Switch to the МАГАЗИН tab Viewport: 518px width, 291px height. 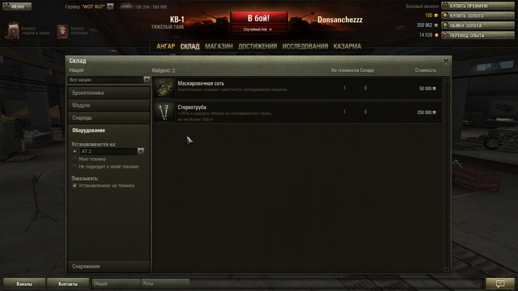point(219,47)
